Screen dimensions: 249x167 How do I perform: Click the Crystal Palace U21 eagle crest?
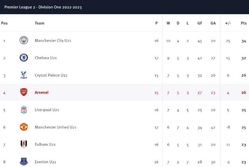(24, 75)
